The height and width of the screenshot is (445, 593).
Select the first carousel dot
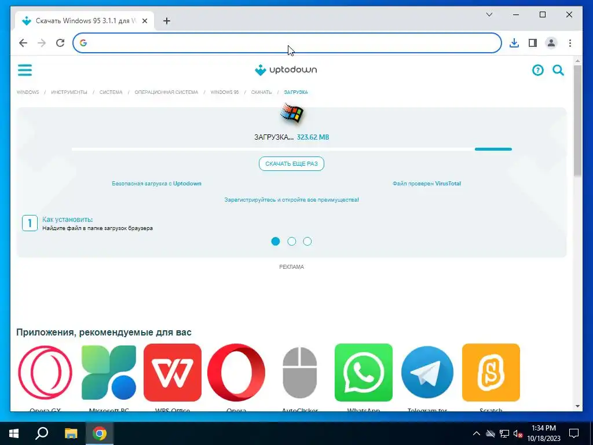pos(276,242)
